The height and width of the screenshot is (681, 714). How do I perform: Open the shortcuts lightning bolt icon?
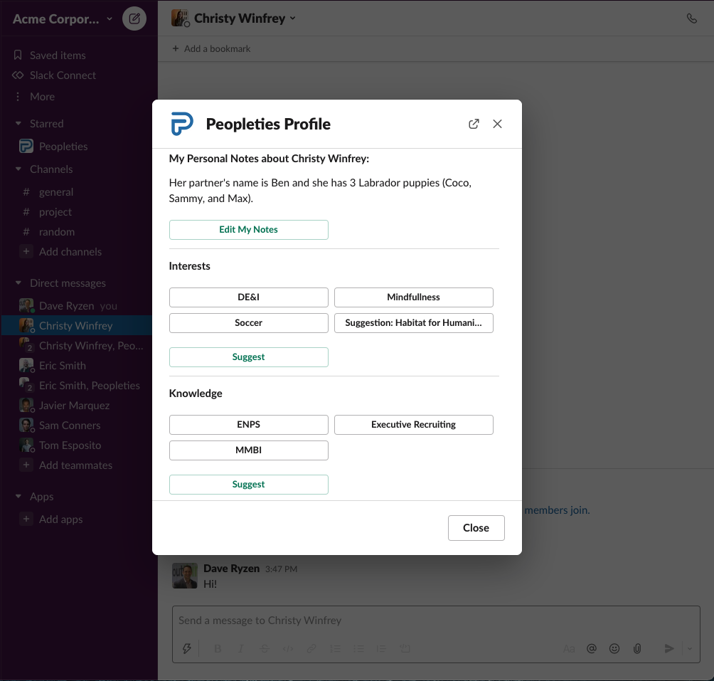187,648
